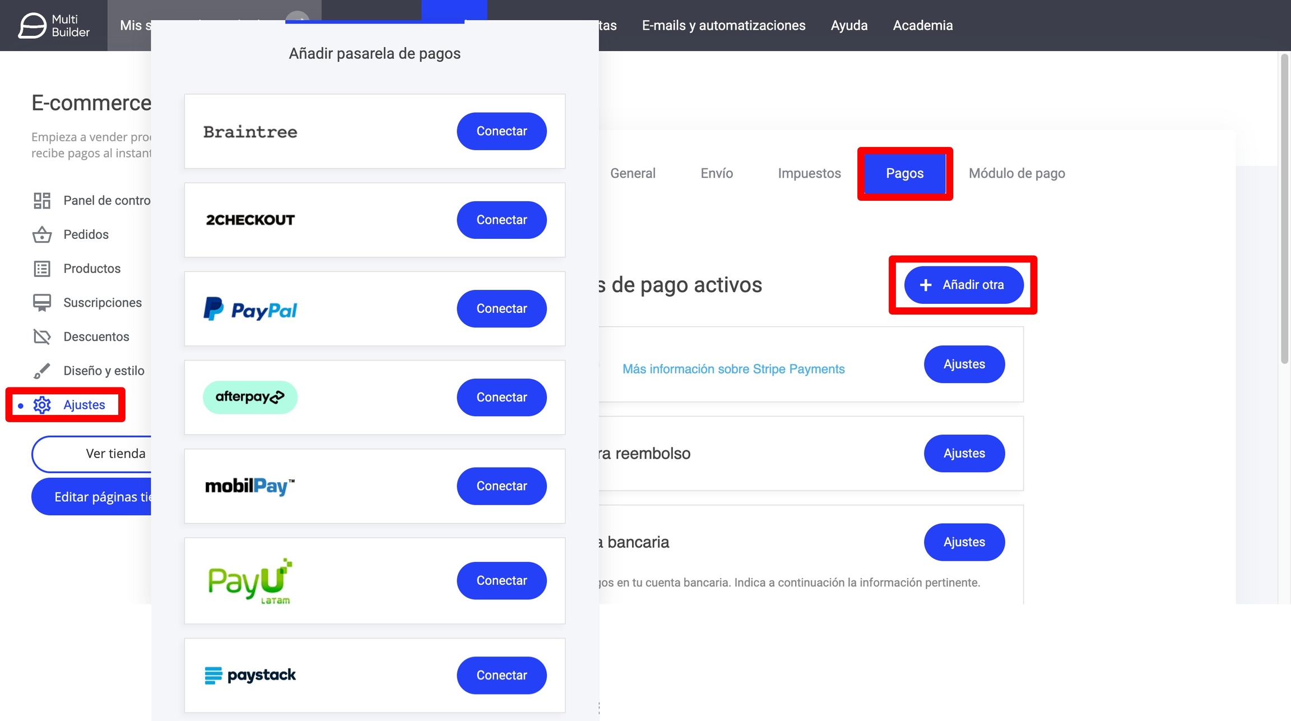The image size is (1291, 721).
Task: Open E-mails y automatizaciones menu
Action: click(723, 25)
